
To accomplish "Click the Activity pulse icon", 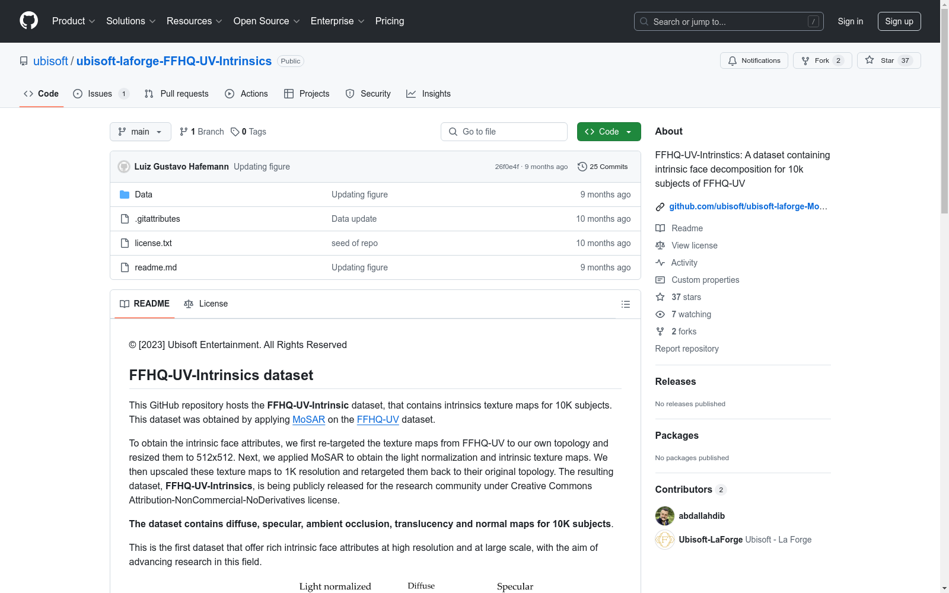I will point(660,263).
